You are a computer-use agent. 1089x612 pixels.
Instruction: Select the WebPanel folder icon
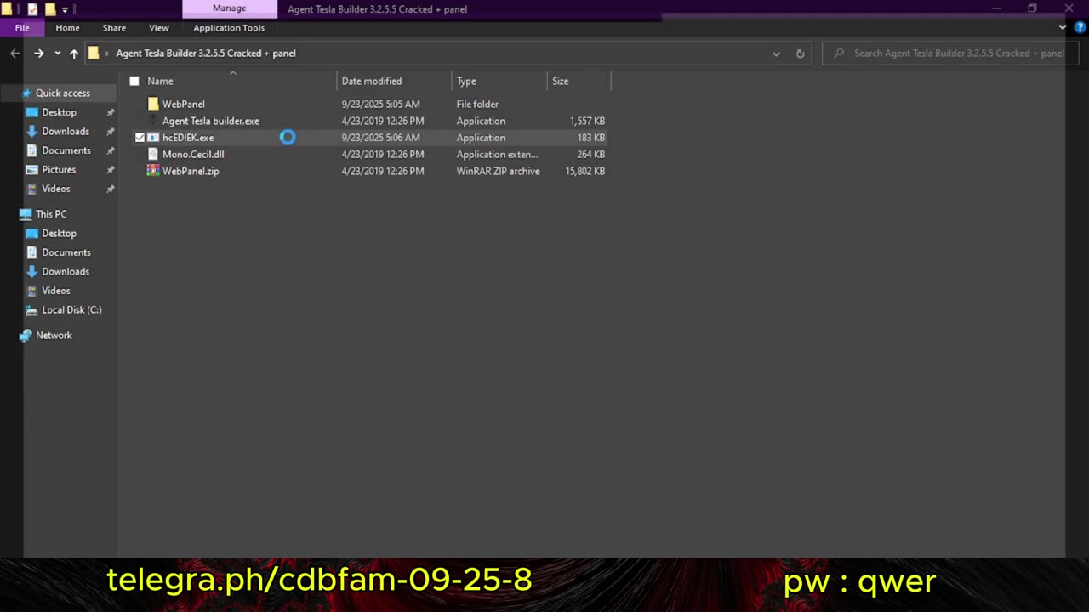coord(153,104)
